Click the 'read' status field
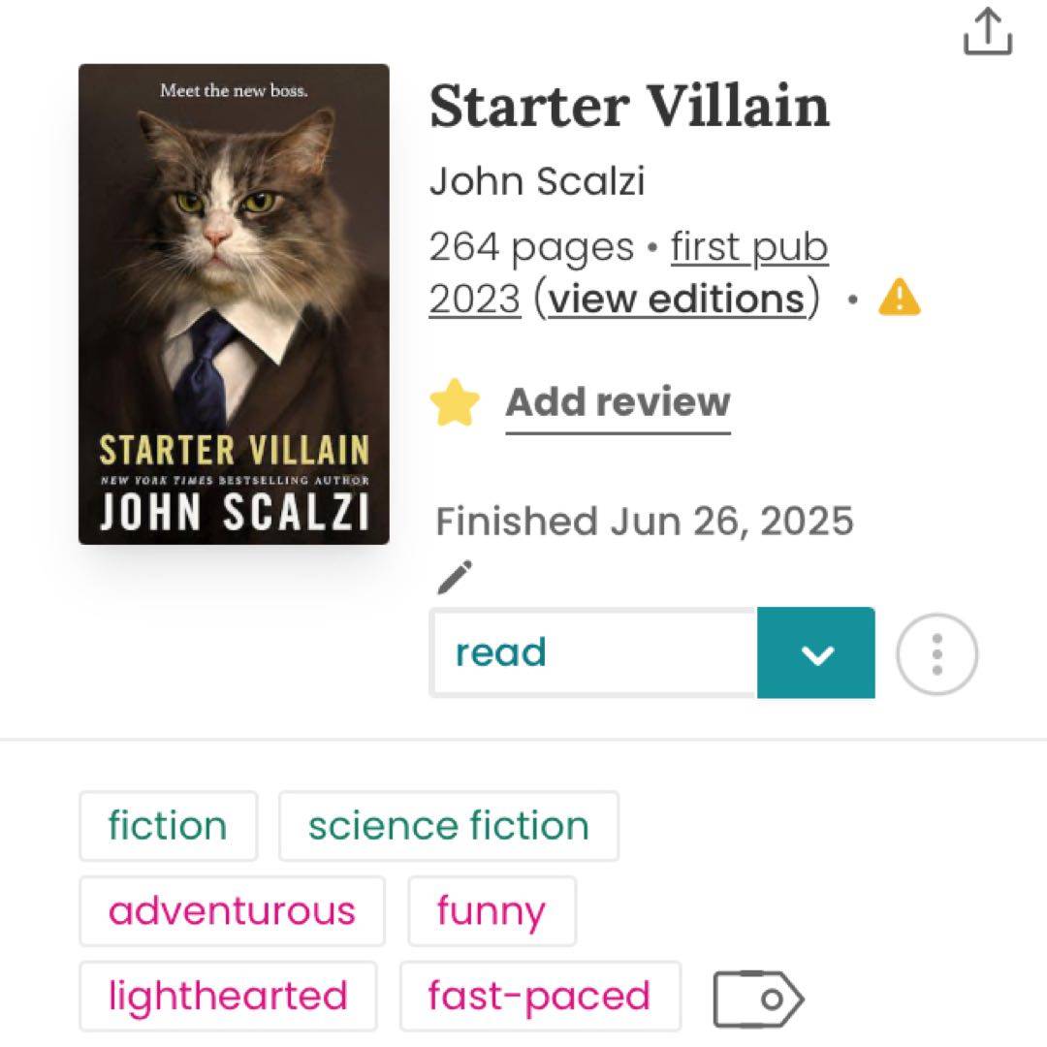This screenshot has height=1047, width=1047. (593, 653)
